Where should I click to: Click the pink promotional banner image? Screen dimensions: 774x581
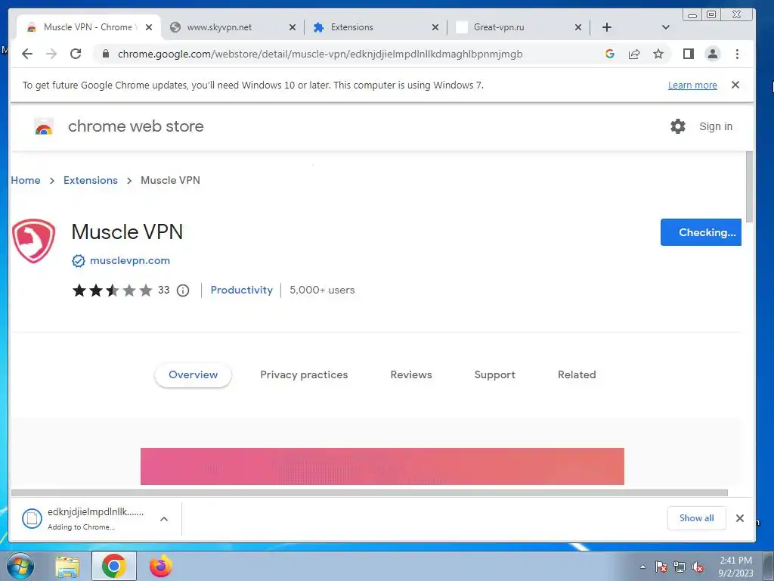click(x=382, y=466)
